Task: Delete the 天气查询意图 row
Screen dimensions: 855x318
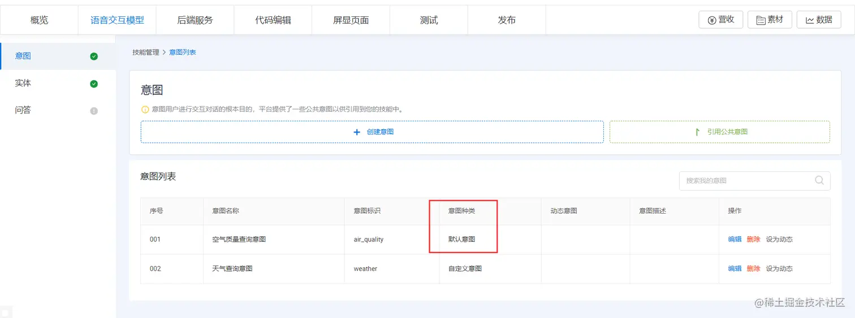Action: 753,269
